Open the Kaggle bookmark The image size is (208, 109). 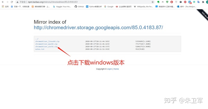[62, 6]
